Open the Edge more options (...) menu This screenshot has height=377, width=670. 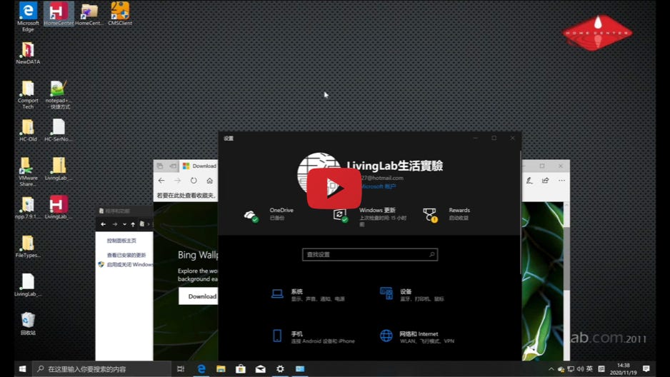[x=561, y=181]
